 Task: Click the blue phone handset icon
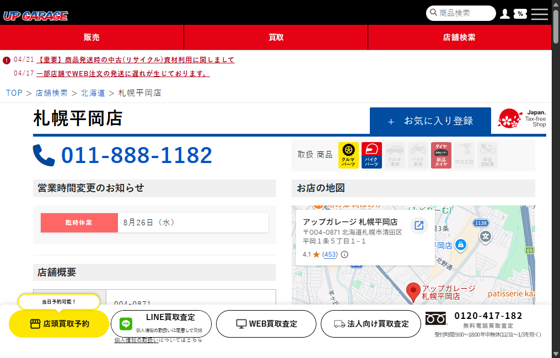(44, 155)
